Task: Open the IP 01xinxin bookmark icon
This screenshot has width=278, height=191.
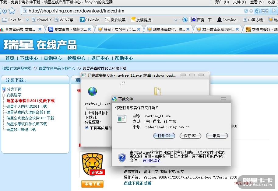Action: point(82,20)
